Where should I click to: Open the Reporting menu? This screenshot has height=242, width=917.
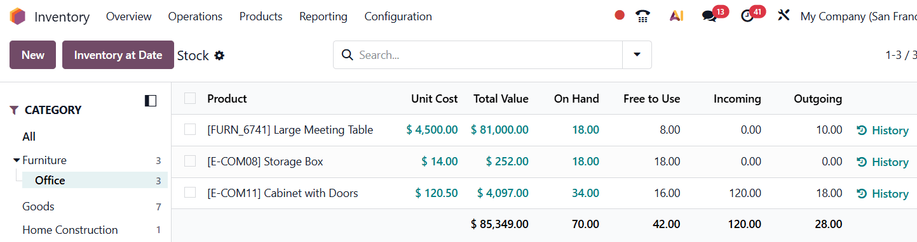pyautogui.click(x=323, y=16)
